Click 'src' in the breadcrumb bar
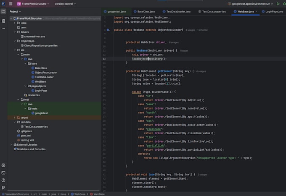This screenshot has width=286, height=196. [35, 194]
